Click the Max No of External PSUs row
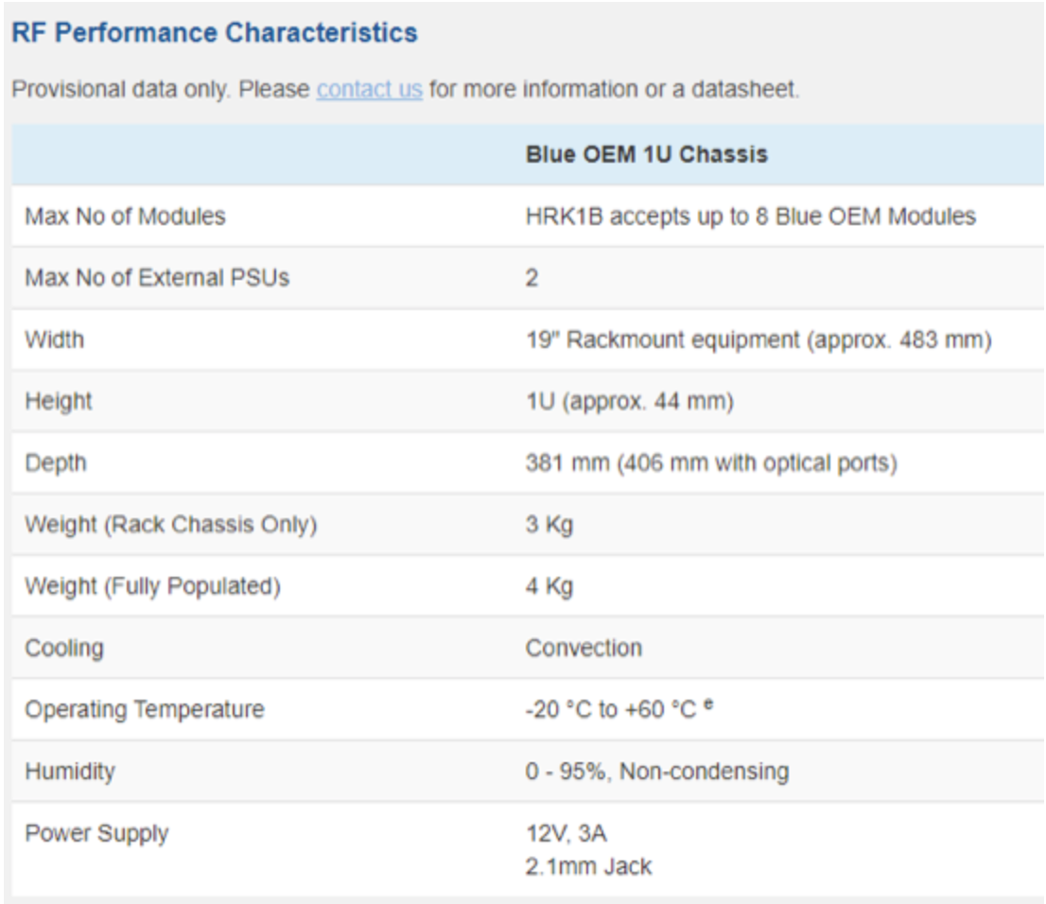This screenshot has height=904, width=1046. coord(528,278)
